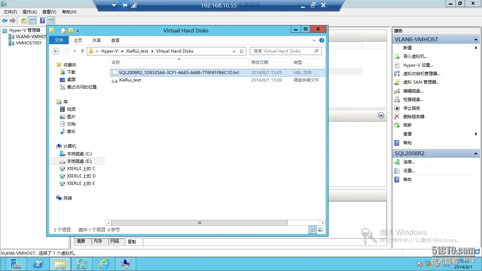Click the Properties icon in Explorer quick access toolbar
This screenshot has width=482, height=271.
[64, 31]
